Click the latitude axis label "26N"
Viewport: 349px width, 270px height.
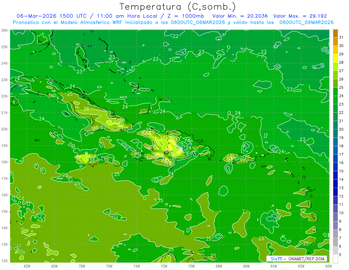click(x=4, y=30)
